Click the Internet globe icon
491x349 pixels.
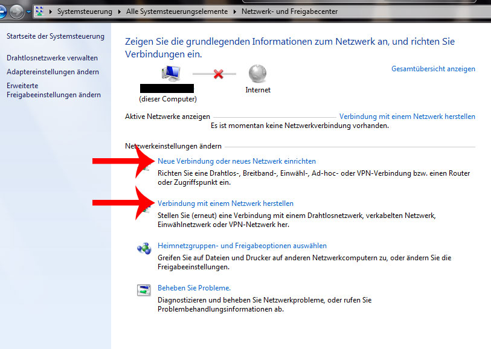click(257, 74)
